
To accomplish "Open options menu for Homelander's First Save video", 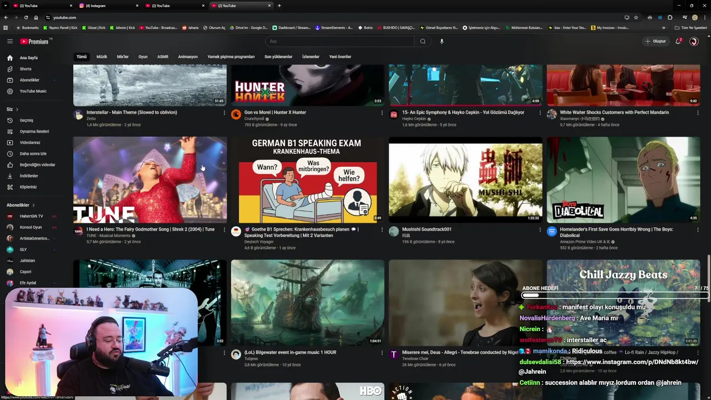I will (x=698, y=230).
